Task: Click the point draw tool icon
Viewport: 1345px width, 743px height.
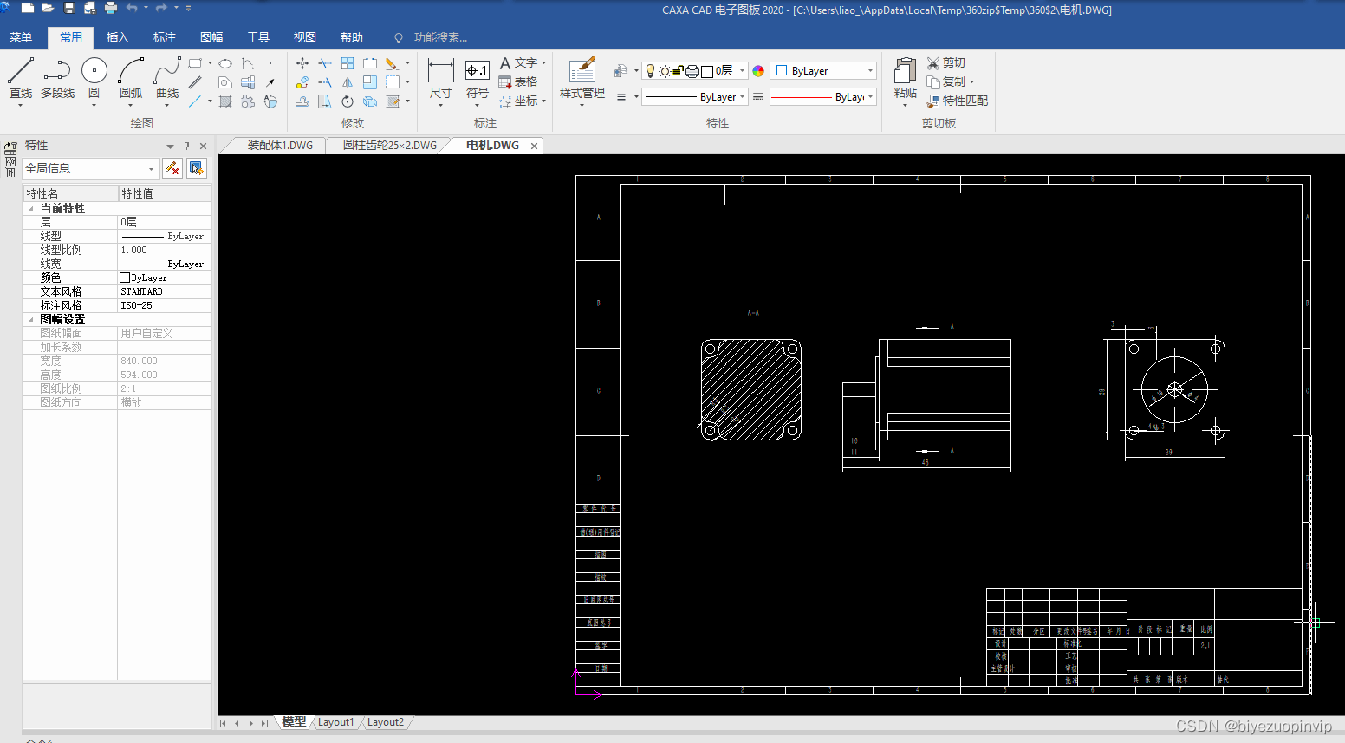Action: coord(270,63)
